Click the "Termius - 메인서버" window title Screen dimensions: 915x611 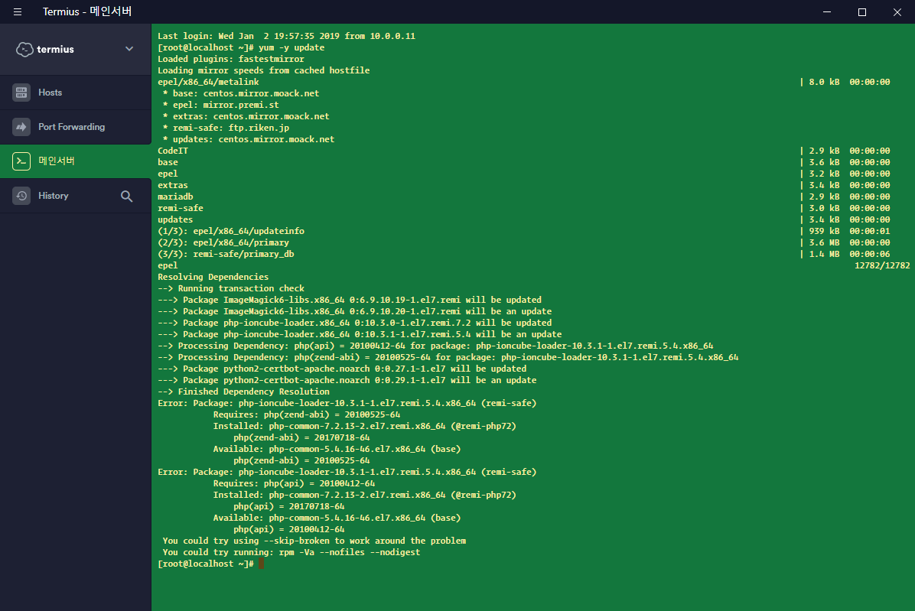[86, 11]
